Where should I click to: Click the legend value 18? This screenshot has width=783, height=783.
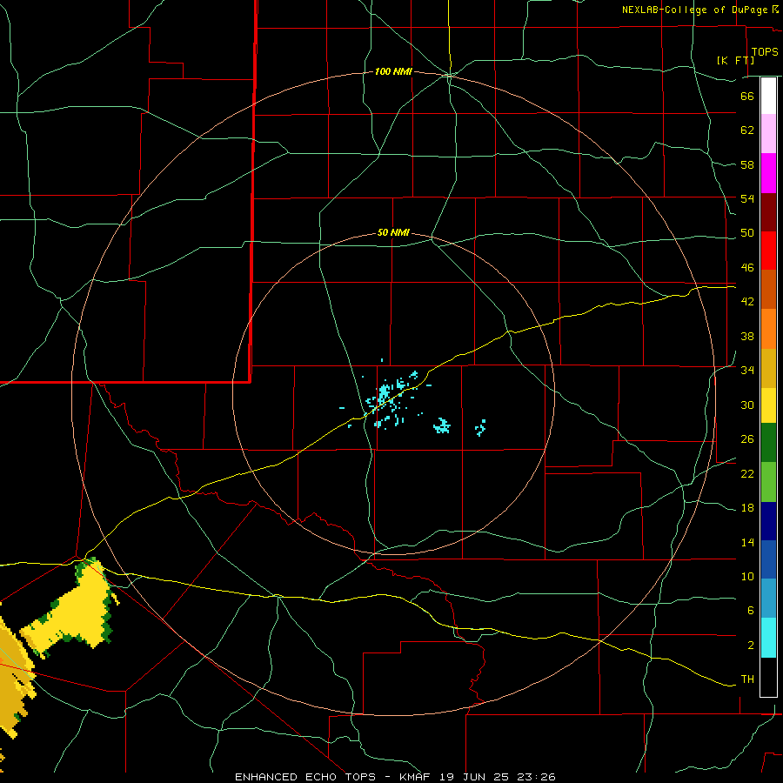click(747, 508)
